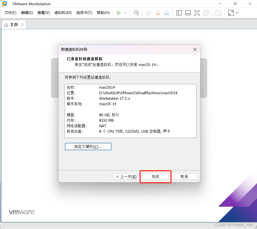Click the other devices value row
The height and width of the screenshot is (229, 257).
pyautogui.click(x=135, y=131)
